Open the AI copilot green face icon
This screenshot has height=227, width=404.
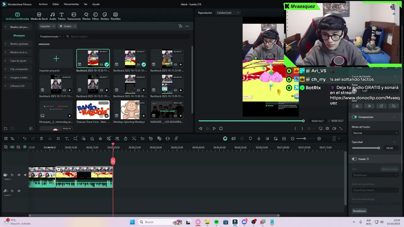click(225, 139)
